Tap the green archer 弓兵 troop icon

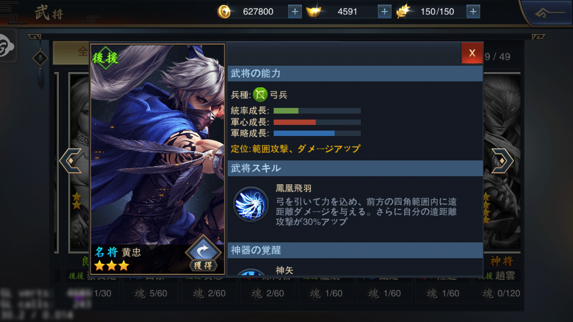pos(260,95)
